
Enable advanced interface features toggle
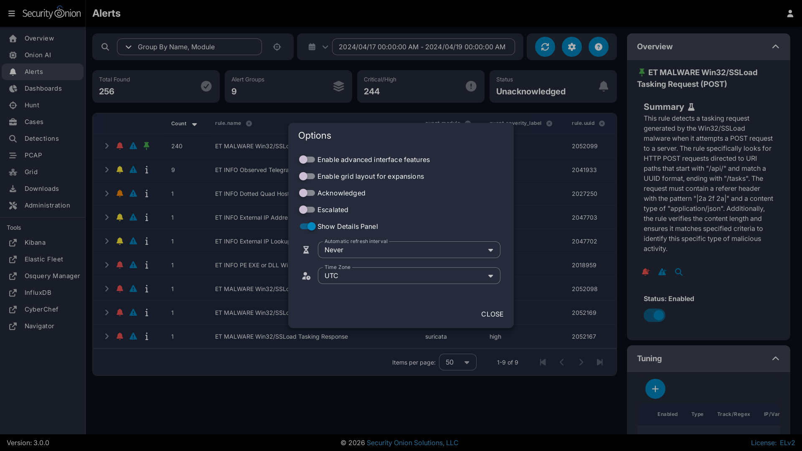[x=307, y=160]
